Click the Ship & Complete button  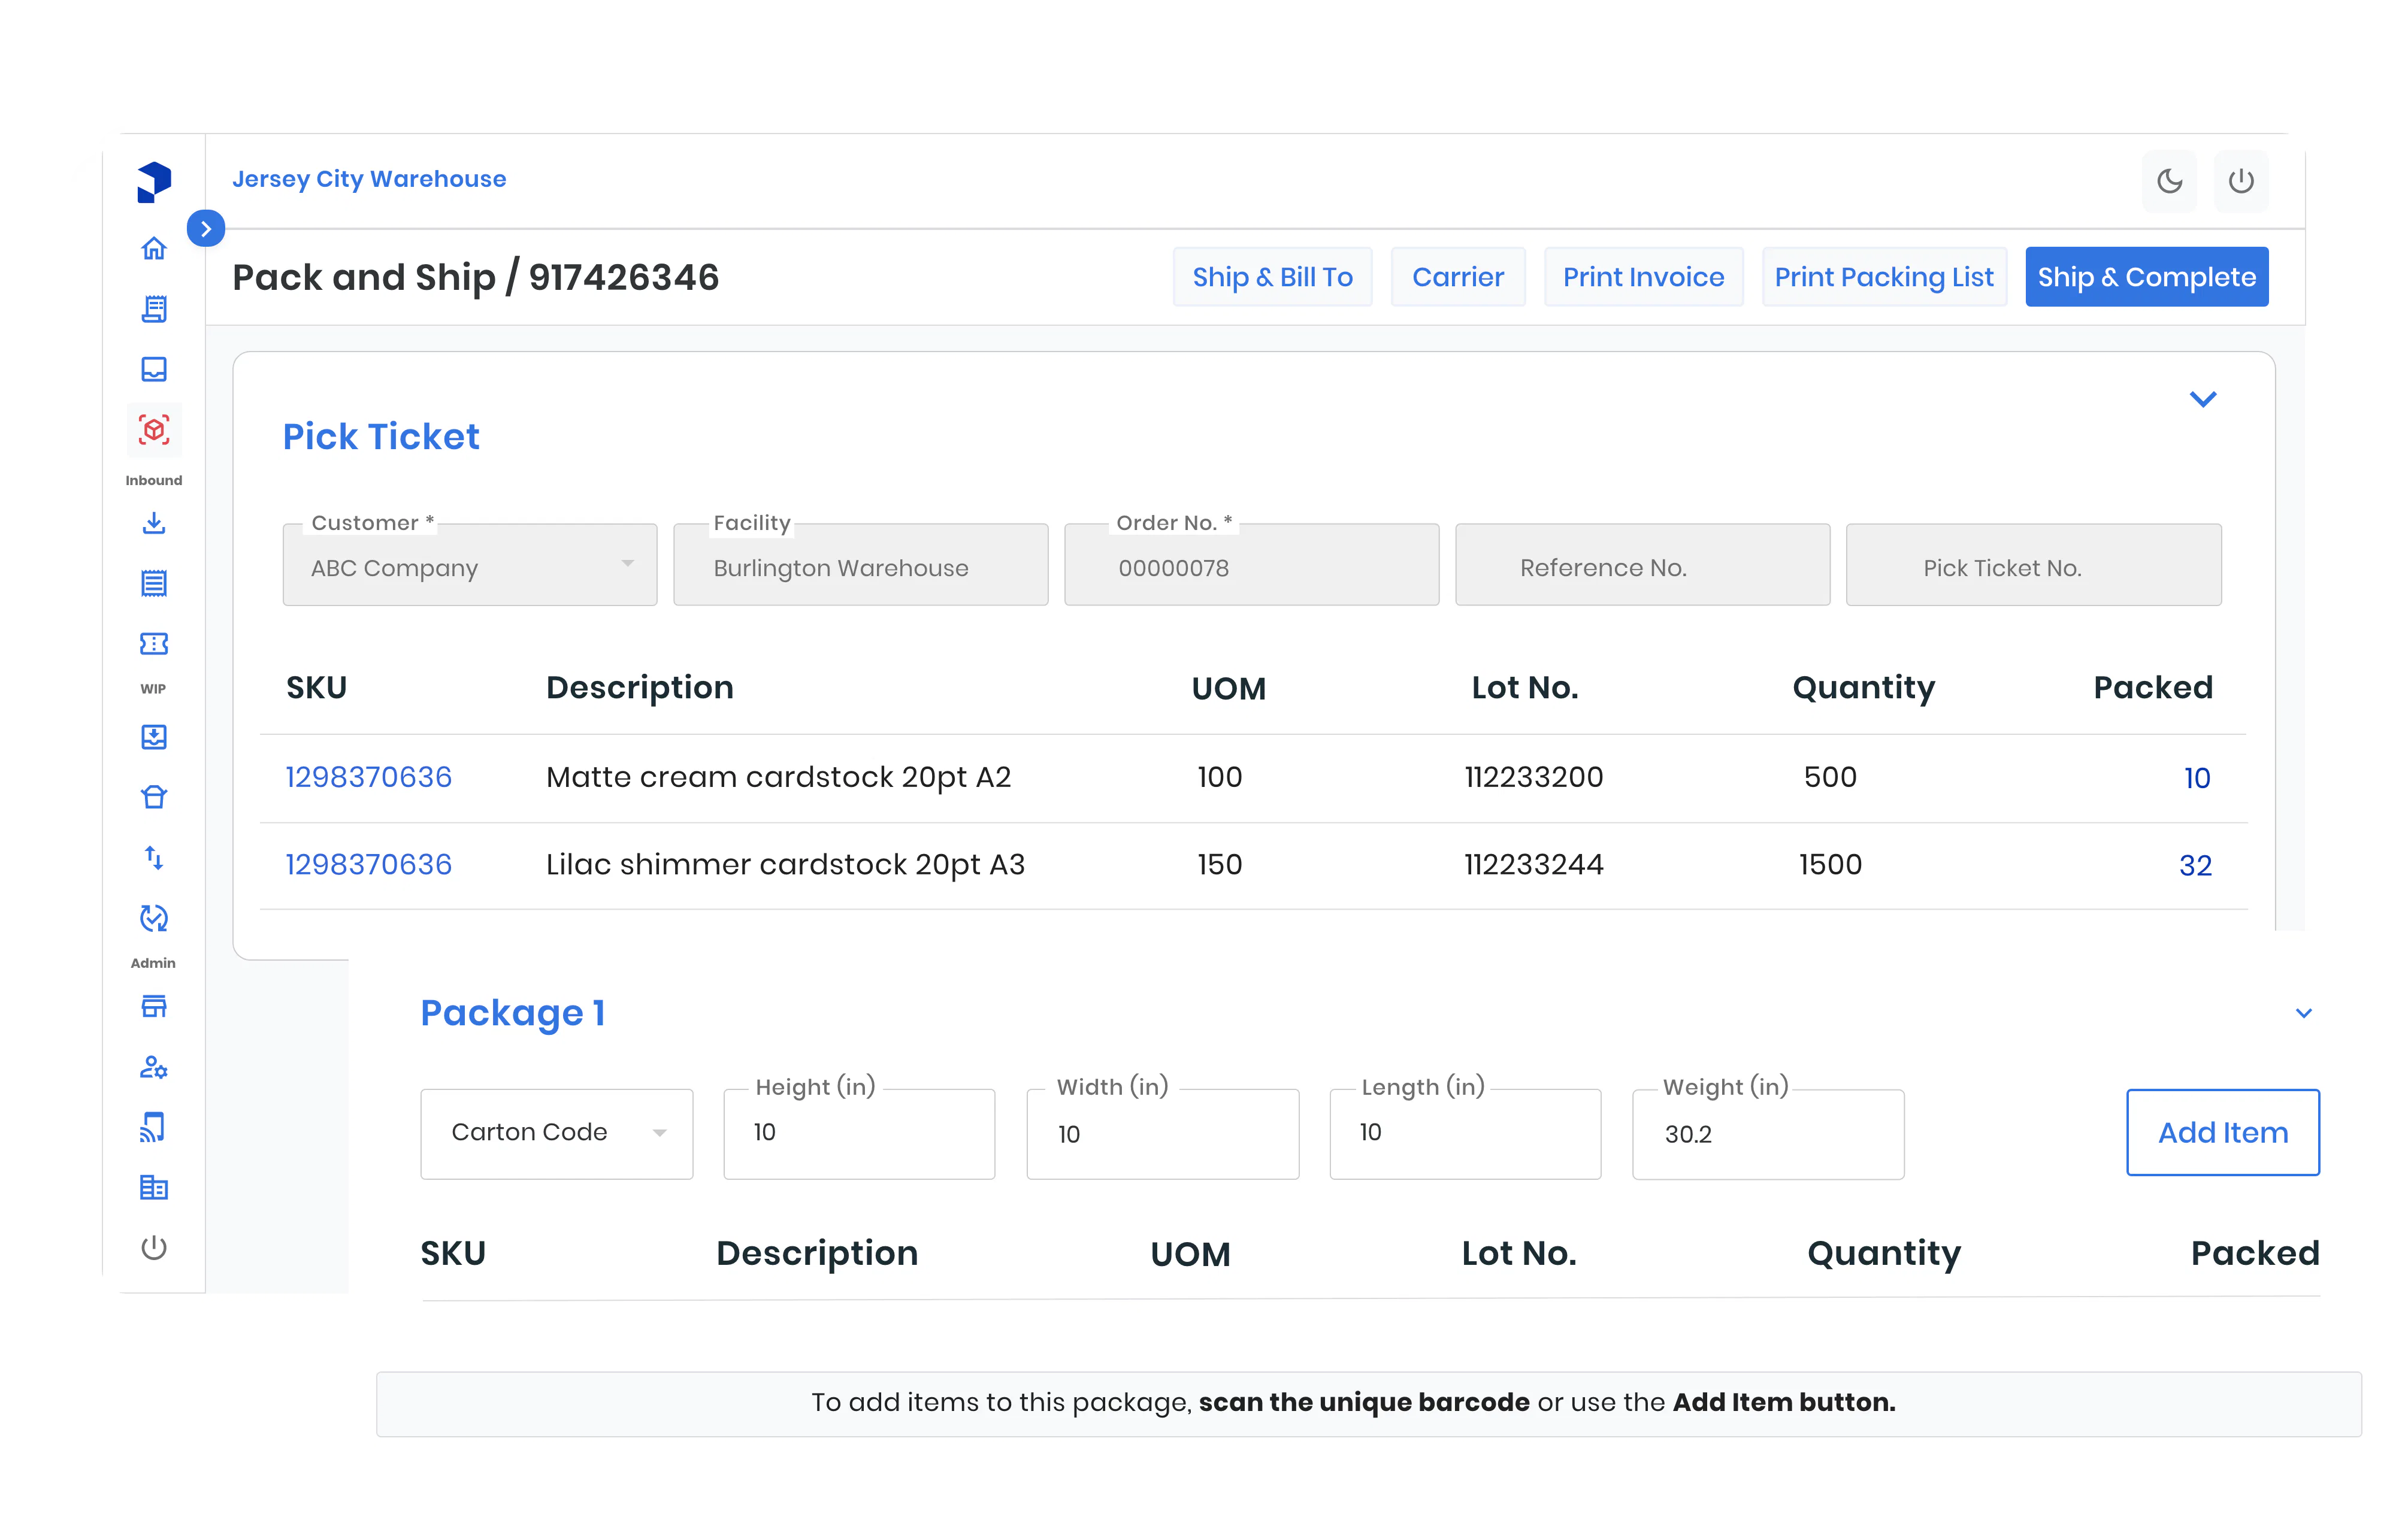2146,277
